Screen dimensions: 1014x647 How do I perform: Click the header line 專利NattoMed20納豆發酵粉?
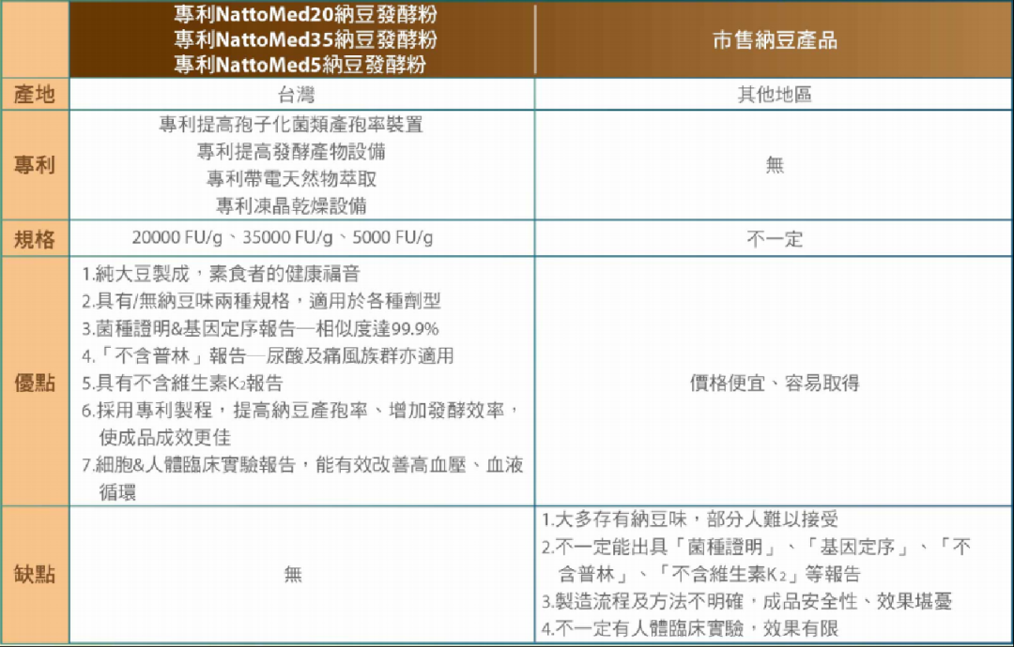(305, 15)
